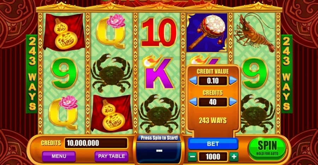Click the crab symbol on reel two
Screen dimensions: 318x165
coord(111,73)
